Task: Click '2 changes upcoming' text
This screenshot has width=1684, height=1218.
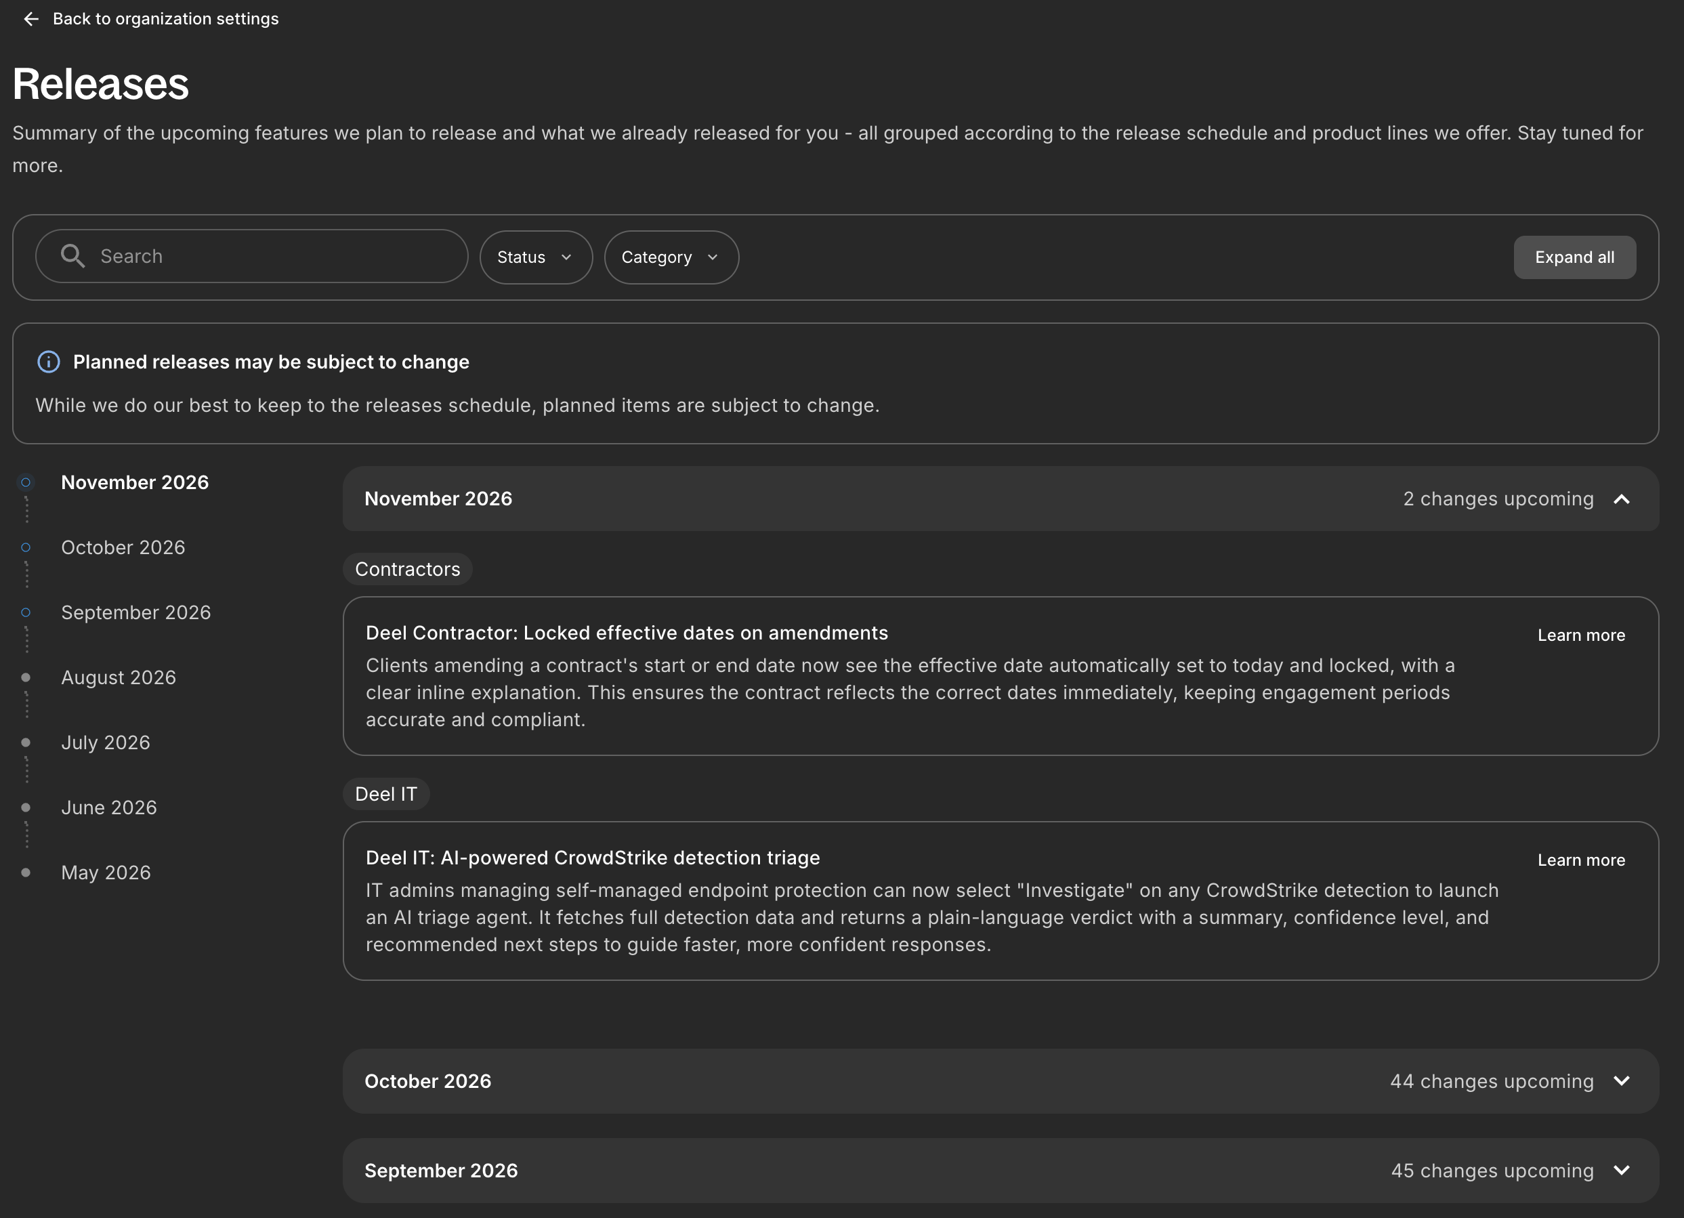Action: coord(1498,499)
